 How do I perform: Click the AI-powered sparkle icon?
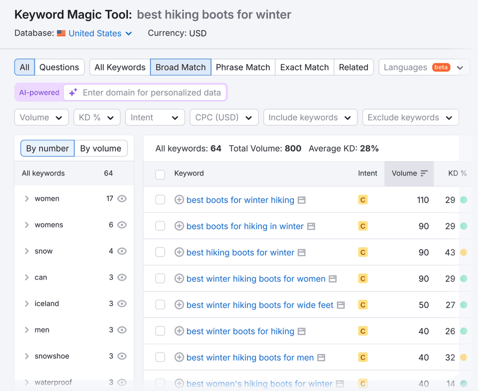[x=73, y=93]
